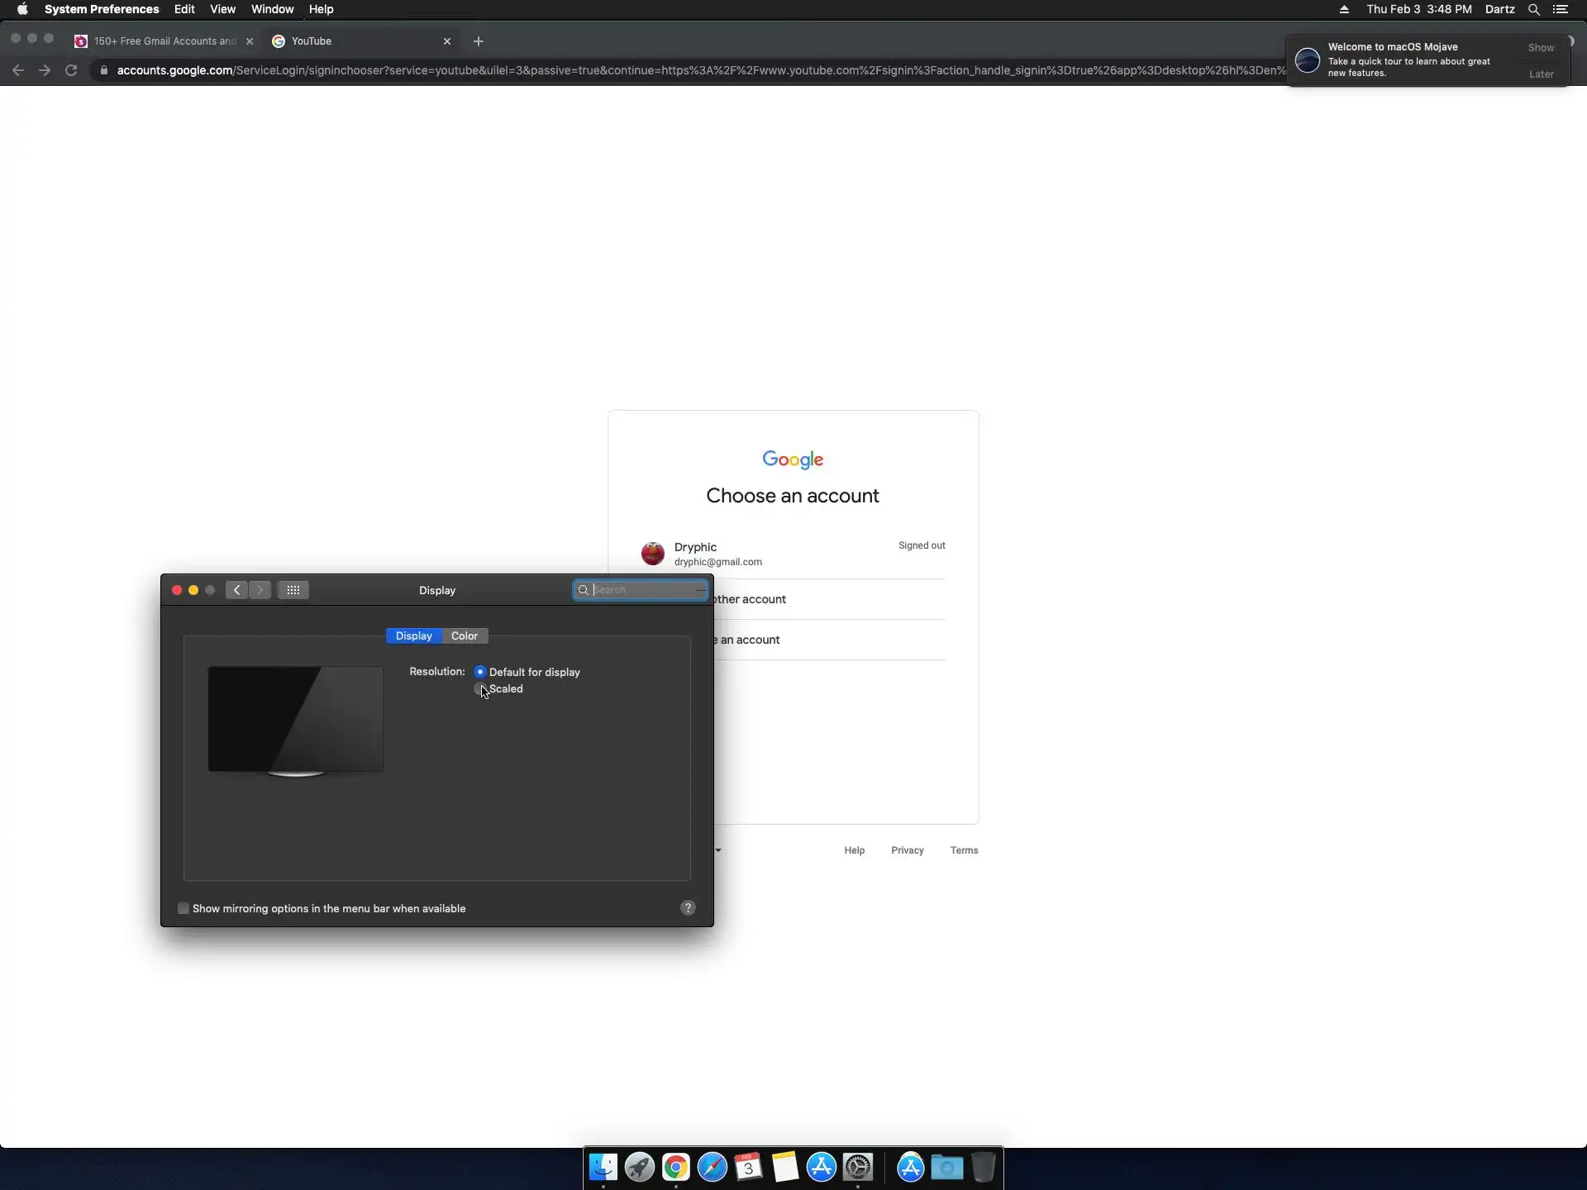Viewport: 1587px width, 1190px height.
Task: Select Default for display resolution
Action: [480, 672]
